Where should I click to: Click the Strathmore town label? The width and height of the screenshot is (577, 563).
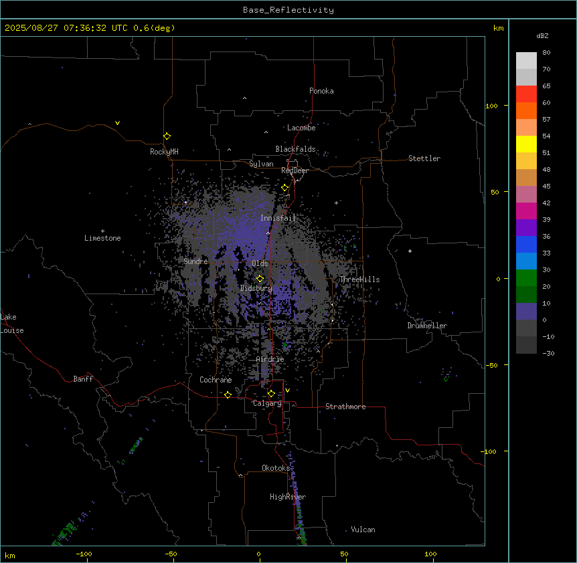click(x=345, y=407)
